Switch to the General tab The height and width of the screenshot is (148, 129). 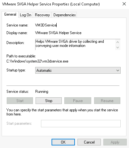coord(10,14)
